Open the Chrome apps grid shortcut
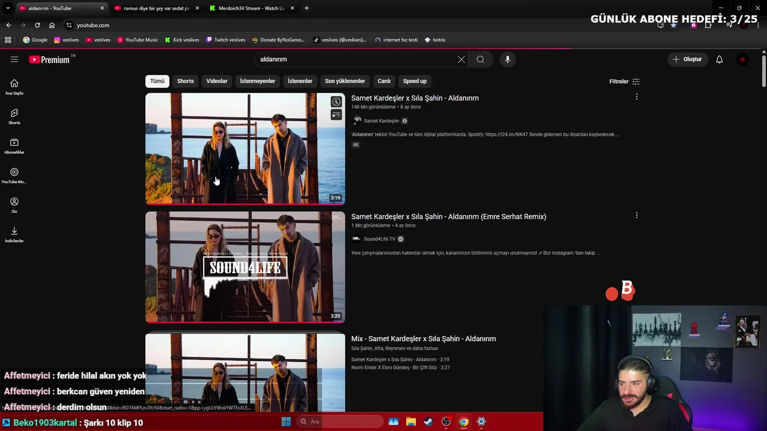The height and width of the screenshot is (431, 767). (x=8, y=40)
